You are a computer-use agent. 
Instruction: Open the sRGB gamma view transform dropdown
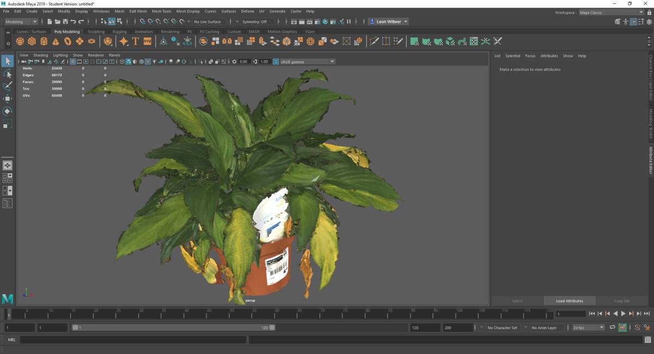pos(307,62)
